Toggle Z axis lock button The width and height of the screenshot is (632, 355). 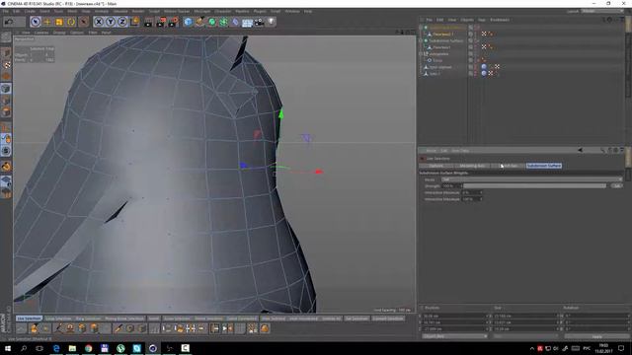click(122, 22)
